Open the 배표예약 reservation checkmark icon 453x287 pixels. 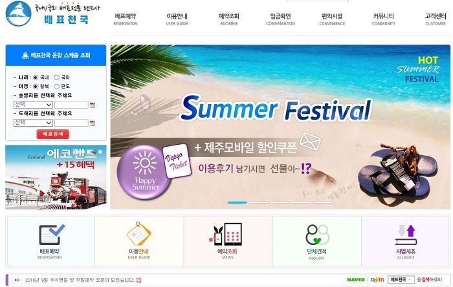pos(52,235)
